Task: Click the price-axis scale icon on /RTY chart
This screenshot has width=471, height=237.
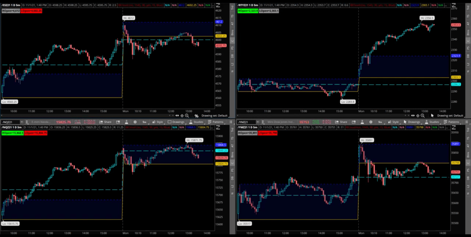Action: point(454,5)
